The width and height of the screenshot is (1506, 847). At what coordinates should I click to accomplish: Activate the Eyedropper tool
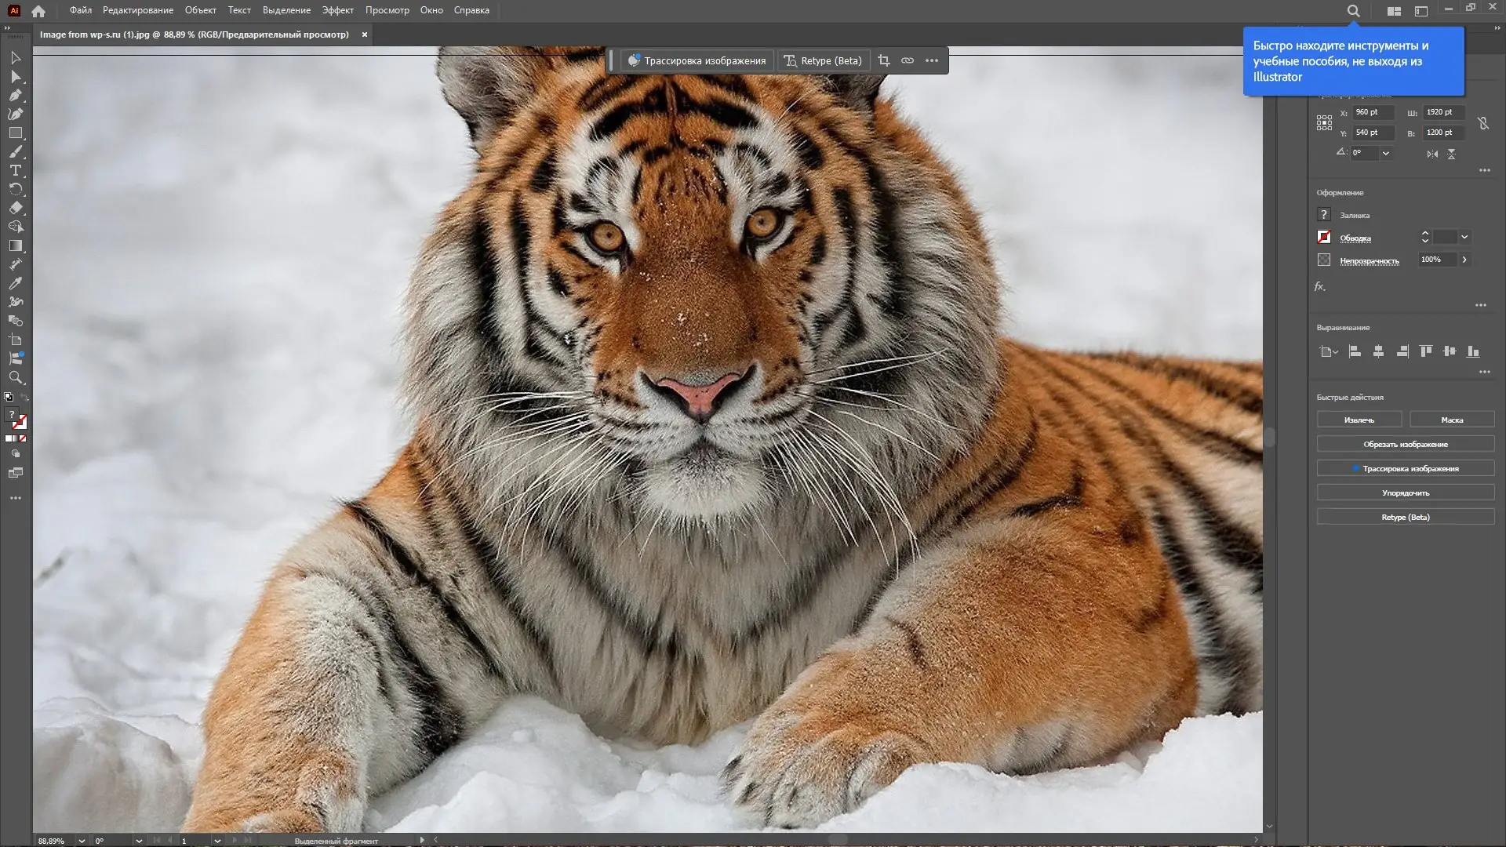point(16,283)
